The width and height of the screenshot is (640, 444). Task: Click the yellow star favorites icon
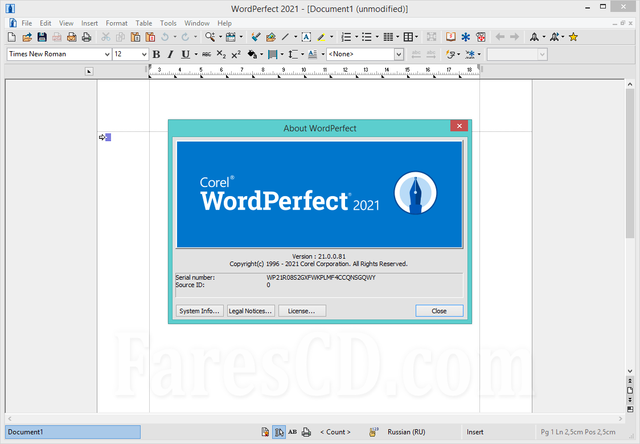573,37
